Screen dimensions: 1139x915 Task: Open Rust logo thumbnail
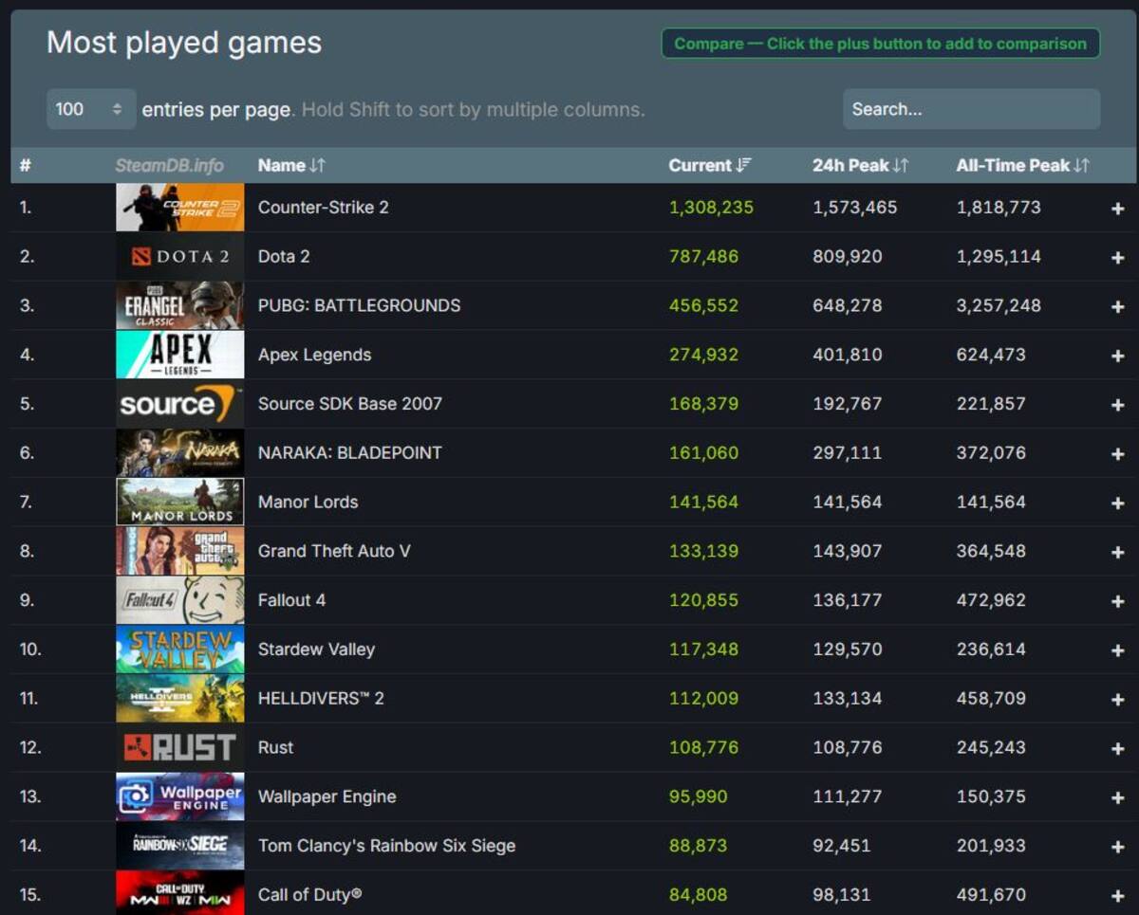pyautogui.click(x=180, y=748)
